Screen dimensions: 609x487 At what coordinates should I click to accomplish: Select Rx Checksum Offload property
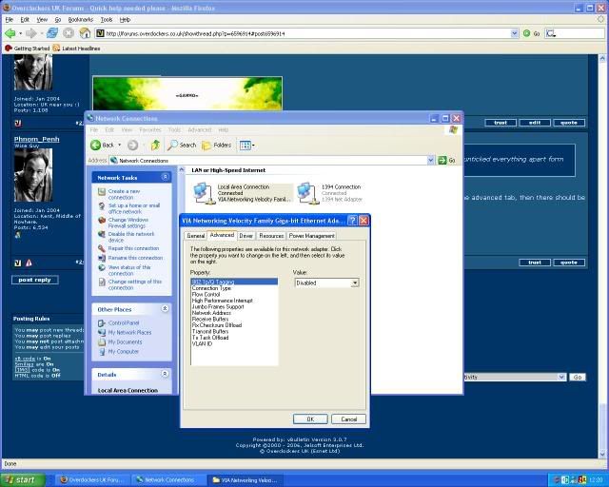[x=217, y=325]
